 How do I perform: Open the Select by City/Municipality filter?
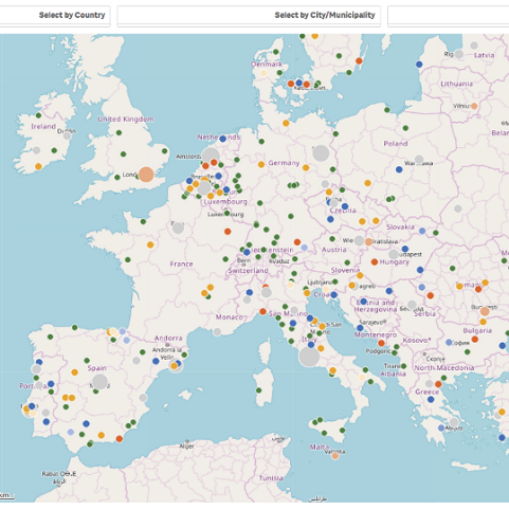tap(249, 16)
